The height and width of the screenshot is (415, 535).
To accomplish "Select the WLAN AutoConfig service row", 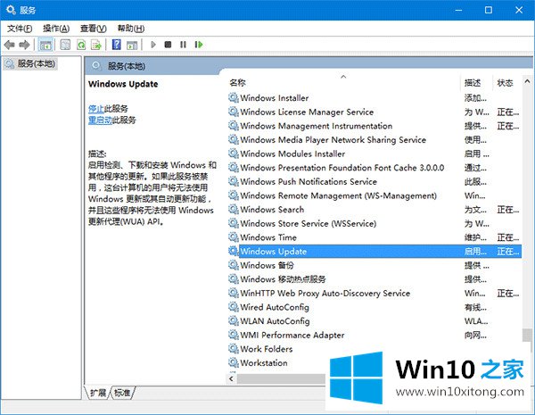I will tap(374, 321).
